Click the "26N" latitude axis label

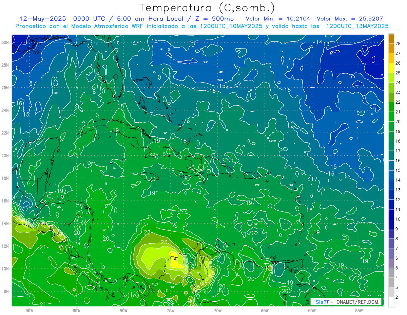[6, 88]
